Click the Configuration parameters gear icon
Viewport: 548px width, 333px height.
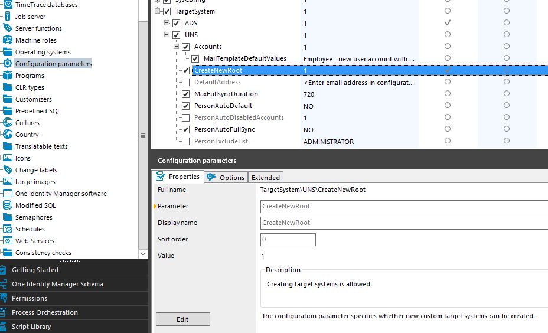point(7,64)
